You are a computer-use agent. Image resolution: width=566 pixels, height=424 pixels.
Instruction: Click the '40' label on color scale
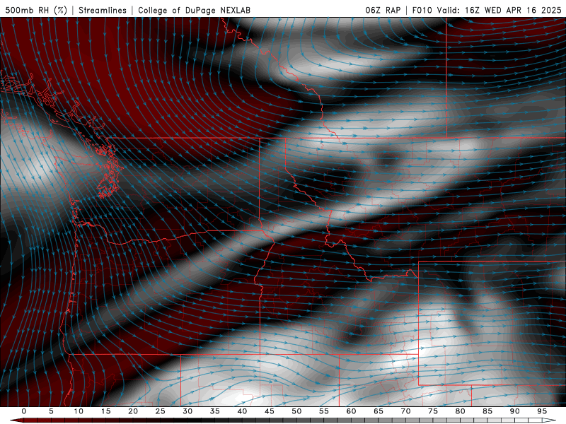click(x=242, y=411)
